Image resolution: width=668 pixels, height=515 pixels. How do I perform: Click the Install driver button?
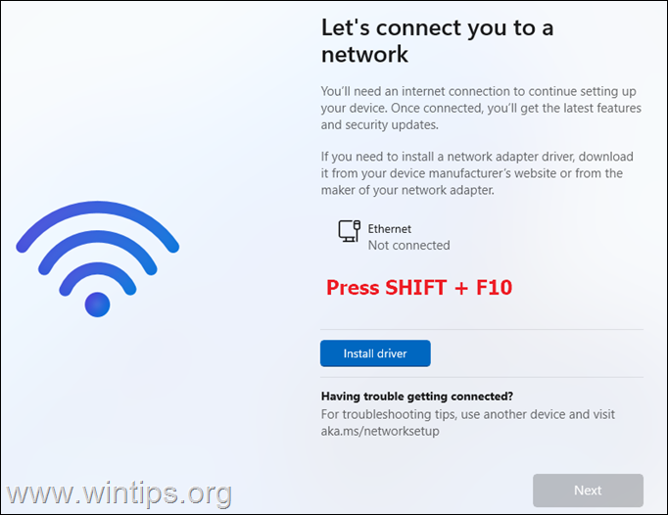(x=375, y=353)
